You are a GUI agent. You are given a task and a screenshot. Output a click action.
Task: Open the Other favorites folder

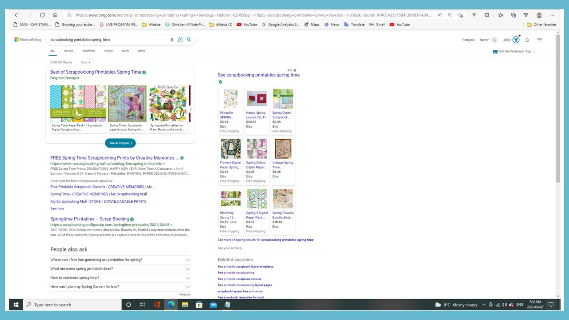coord(541,24)
